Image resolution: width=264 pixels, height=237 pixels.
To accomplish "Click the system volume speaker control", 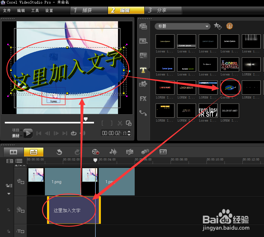I will (x=83, y=133).
